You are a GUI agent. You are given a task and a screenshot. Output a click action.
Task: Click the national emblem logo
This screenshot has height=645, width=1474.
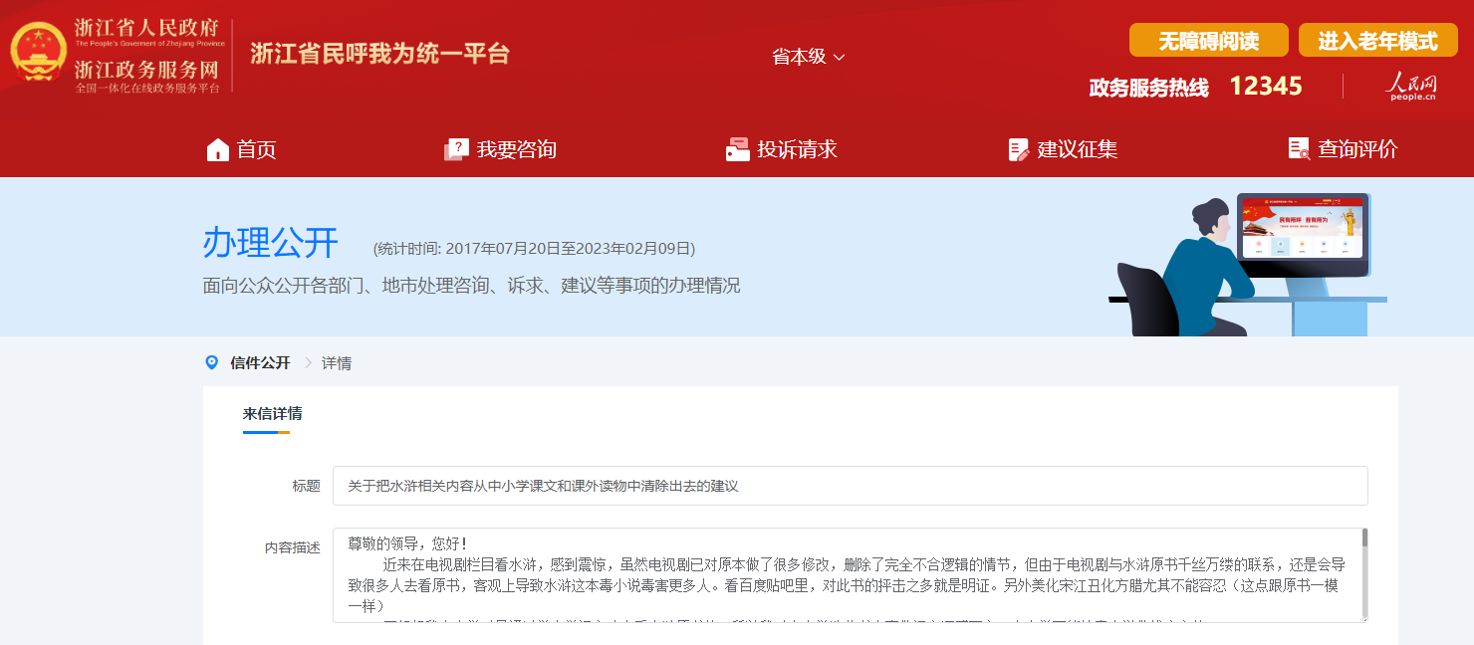click(38, 55)
